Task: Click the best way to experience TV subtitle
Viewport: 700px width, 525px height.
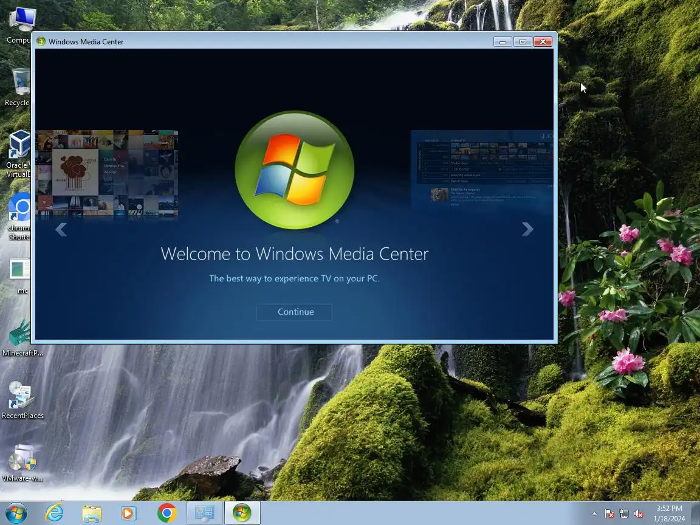Action: coord(294,278)
